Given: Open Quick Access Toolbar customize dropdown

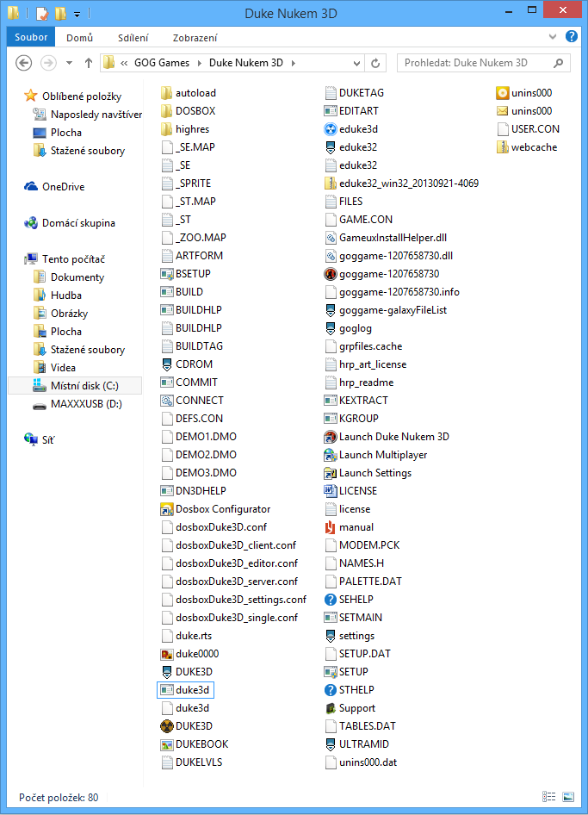Looking at the screenshot, I should [x=77, y=14].
